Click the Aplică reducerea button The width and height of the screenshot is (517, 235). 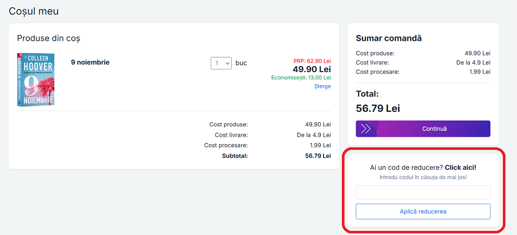tap(423, 211)
